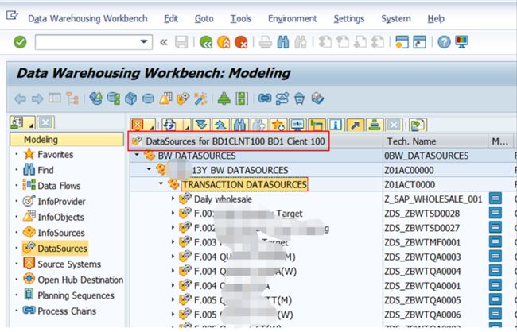Viewport: 517px width, 332px height.
Task: Open the Environment menu
Action: click(x=293, y=19)
